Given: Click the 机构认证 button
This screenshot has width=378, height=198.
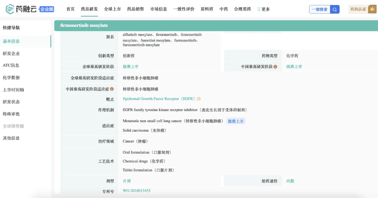Looking at the screenshot, I should tap(358, 9).
